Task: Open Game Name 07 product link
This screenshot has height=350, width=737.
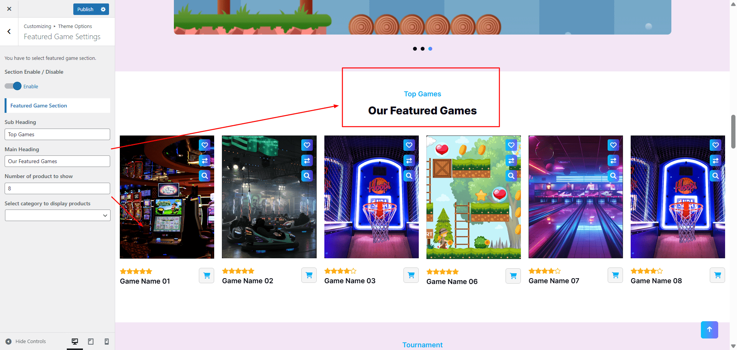Action: tap(554, 281)
